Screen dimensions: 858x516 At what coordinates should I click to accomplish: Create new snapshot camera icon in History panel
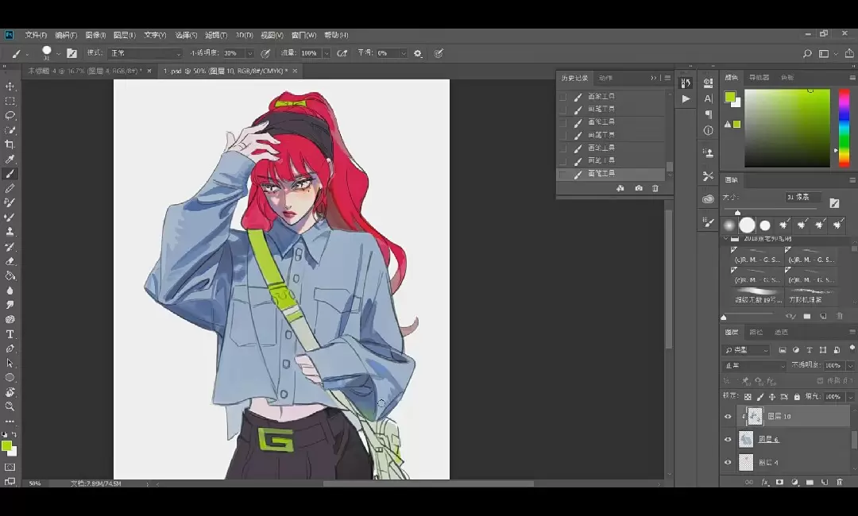point(639,189)
